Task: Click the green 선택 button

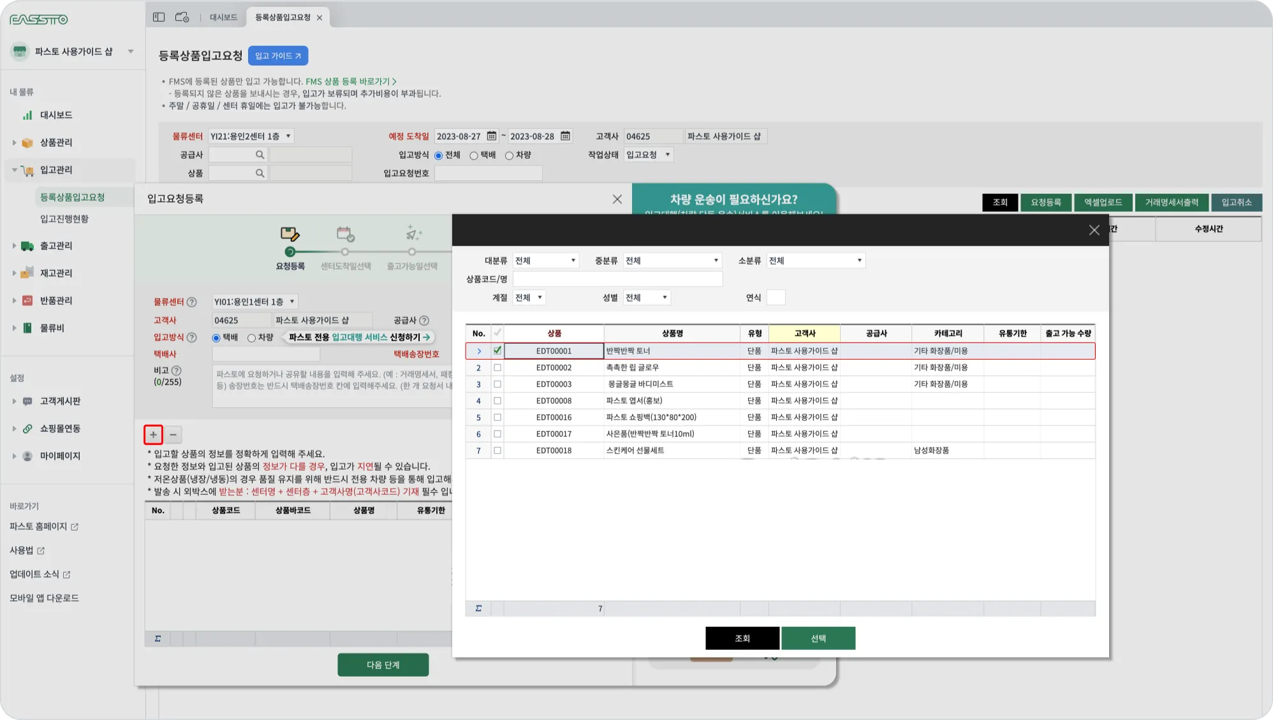Action: (x=818, y=638)
